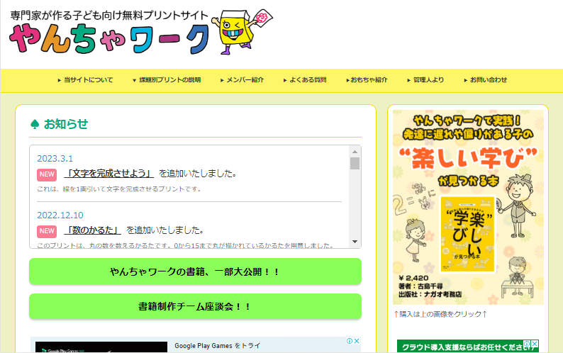Click the NEW badge beside 数のかるた
The width and height of the screenshot is (563, 353).
[x=47, y=231]
